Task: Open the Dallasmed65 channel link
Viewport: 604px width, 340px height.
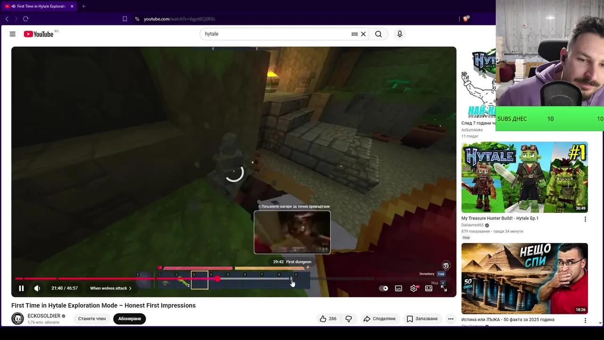Action: point(472,225)
